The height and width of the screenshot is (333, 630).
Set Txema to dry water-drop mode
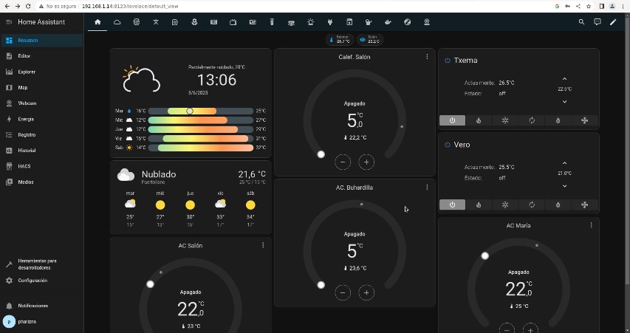558,120
